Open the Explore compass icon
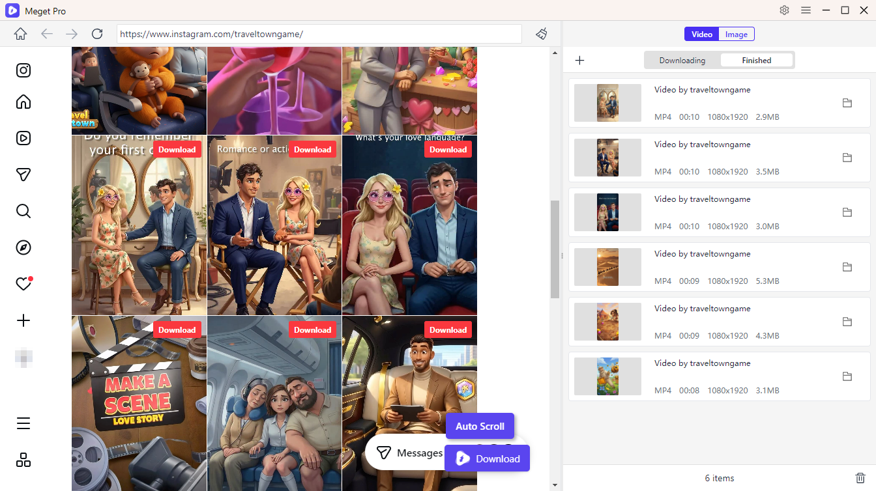 point(23,247)
